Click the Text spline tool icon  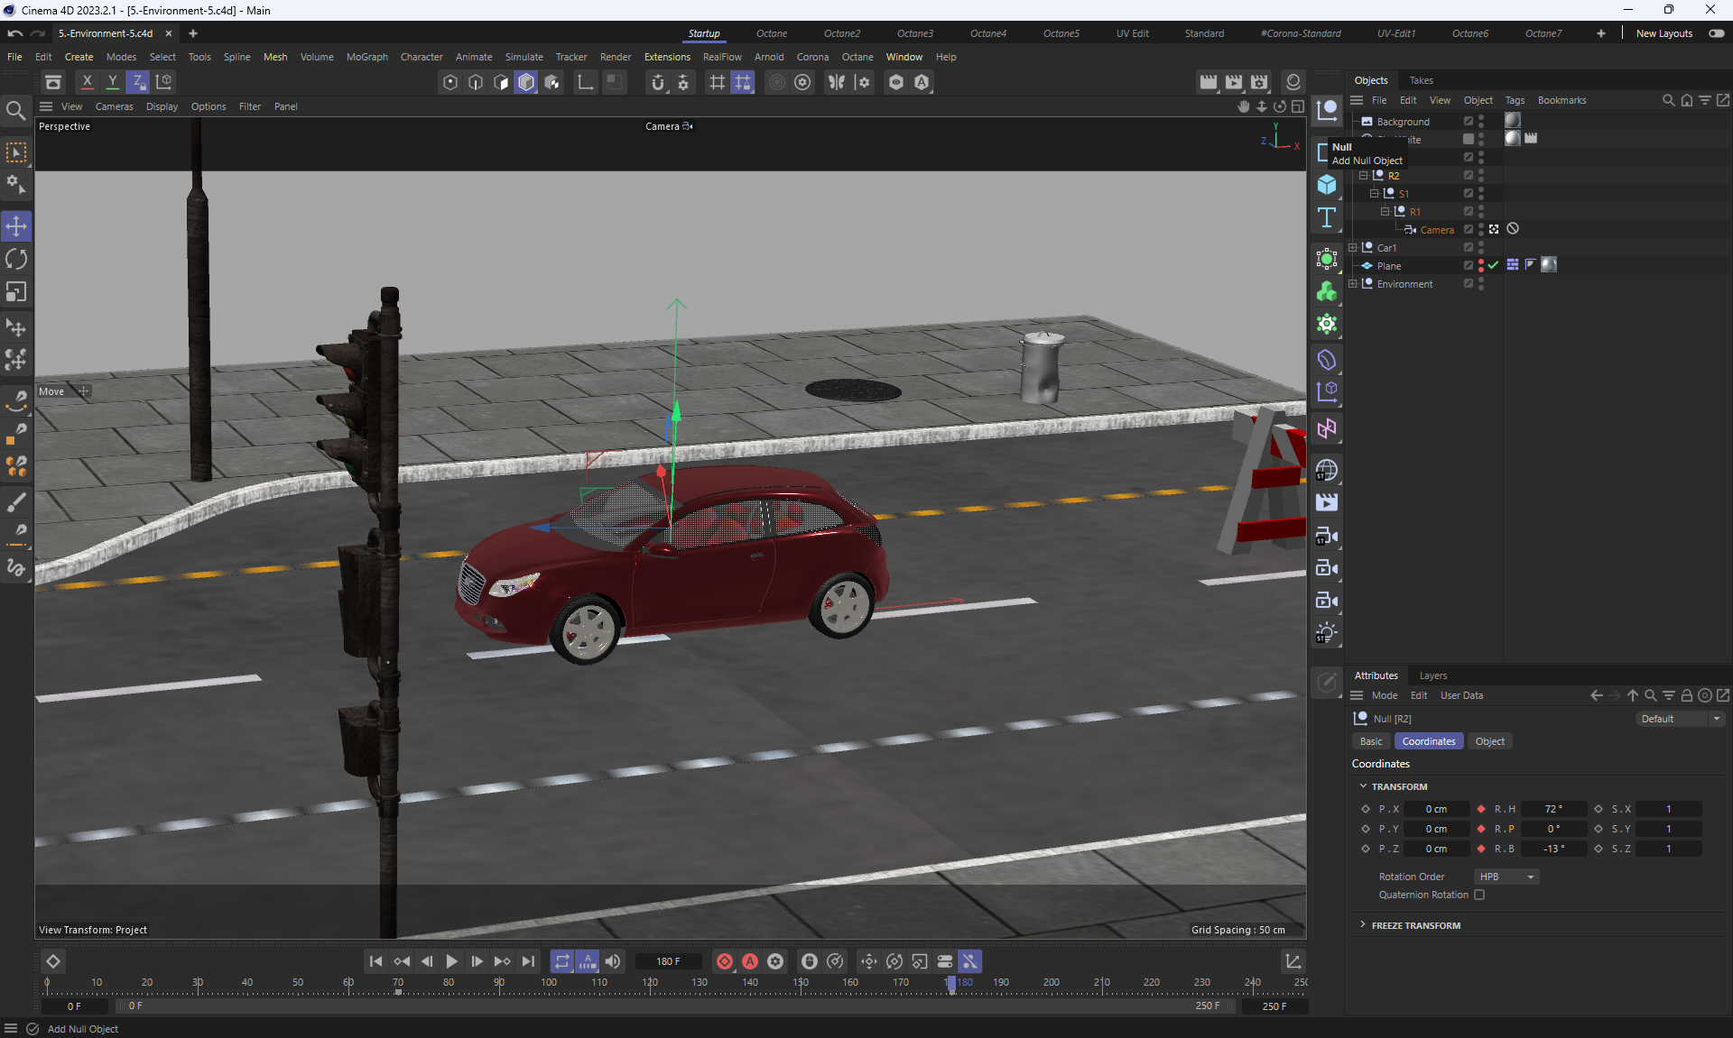1326,217
